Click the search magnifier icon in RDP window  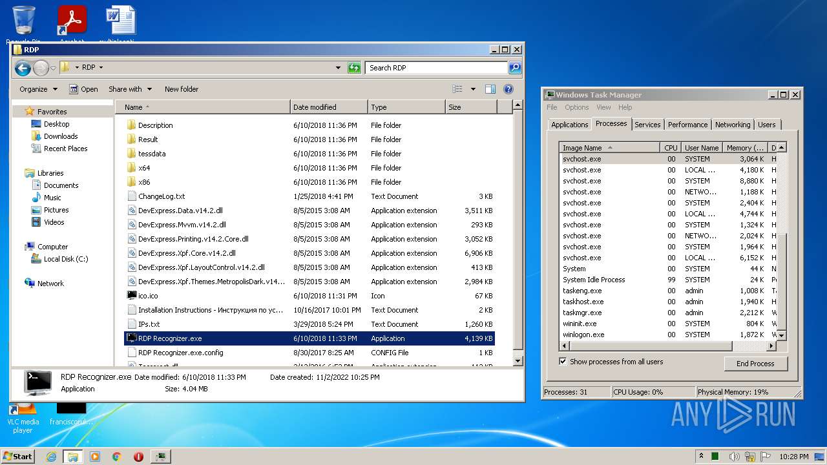pos(514,67)
